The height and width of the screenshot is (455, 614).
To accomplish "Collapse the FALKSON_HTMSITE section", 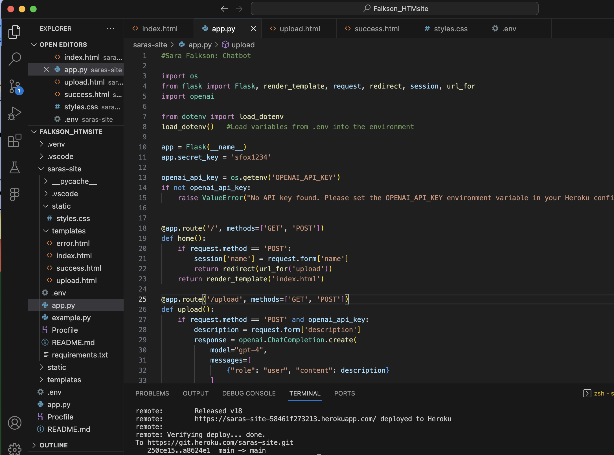I will point(34,132).
